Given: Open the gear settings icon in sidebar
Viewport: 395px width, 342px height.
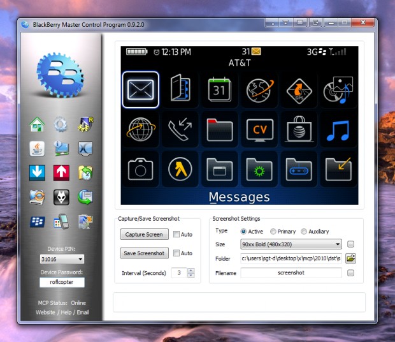Looking at the screenshot, I should (x=61, y=124).
